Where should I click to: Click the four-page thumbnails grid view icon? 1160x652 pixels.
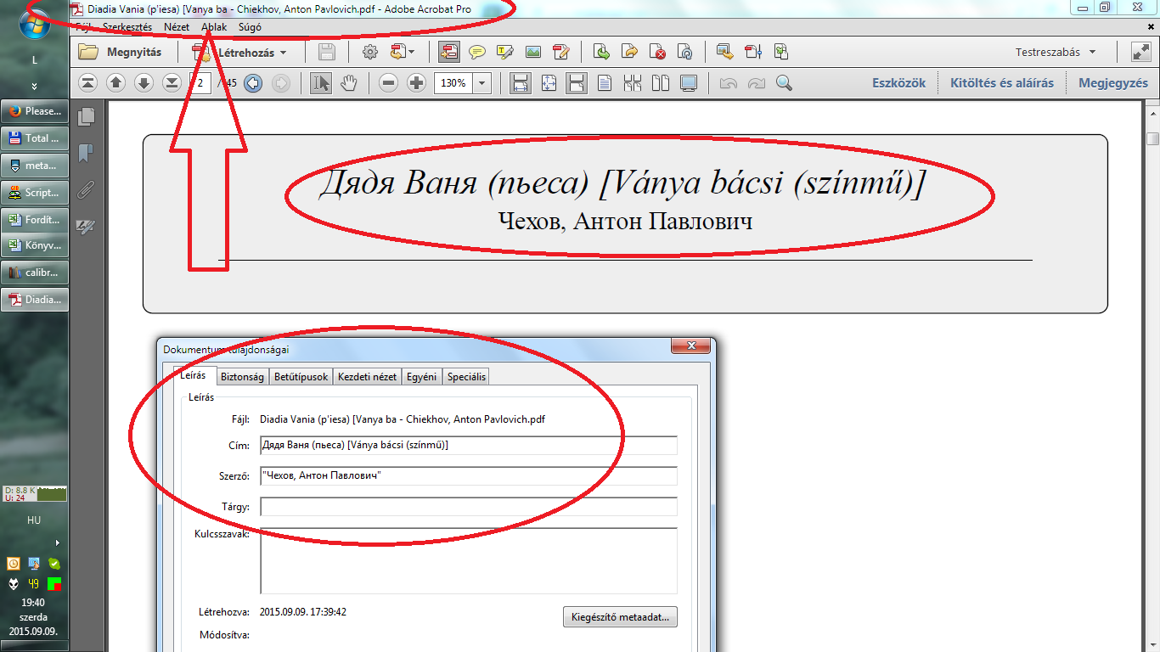pyautogui.click(x=633, y=83)
